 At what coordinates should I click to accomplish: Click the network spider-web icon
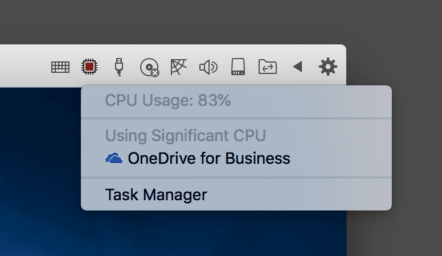[178, 67]
